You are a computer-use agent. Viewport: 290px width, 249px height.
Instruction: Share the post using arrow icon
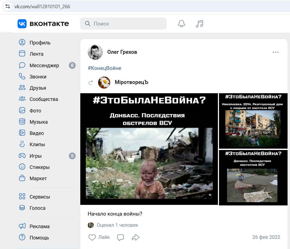(x=135, y=237)
